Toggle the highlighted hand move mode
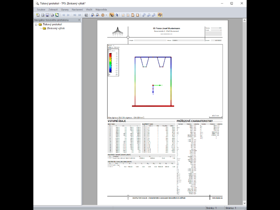Viewport: 280px width, 210px height. point(112,15)
